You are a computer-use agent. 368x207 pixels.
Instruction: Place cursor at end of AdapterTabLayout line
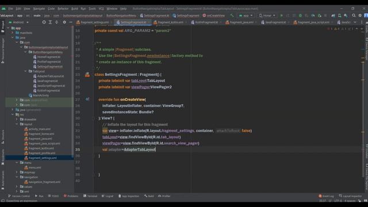(155, 149)
